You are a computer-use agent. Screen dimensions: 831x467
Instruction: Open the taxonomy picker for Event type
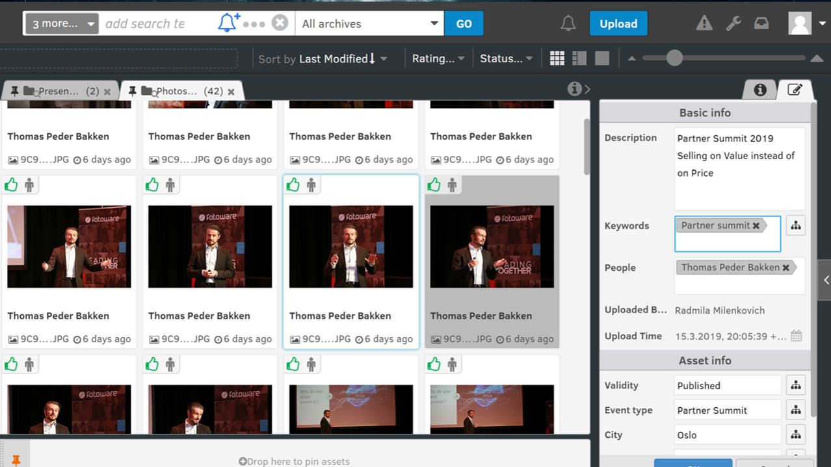[796, 410]
